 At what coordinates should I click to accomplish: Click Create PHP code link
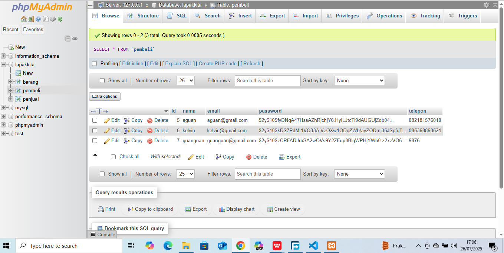pos(218,63)
